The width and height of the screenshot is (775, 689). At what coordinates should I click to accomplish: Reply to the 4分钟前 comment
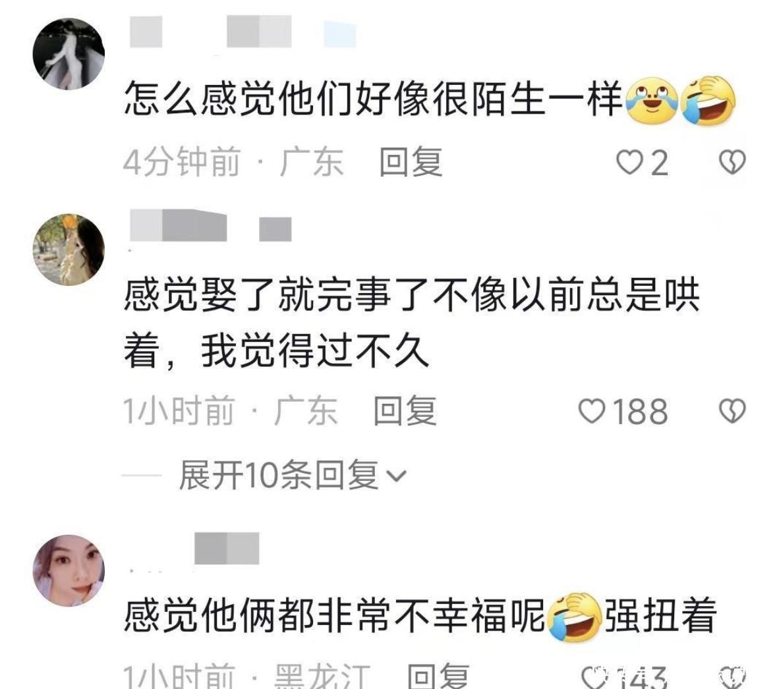410,162
